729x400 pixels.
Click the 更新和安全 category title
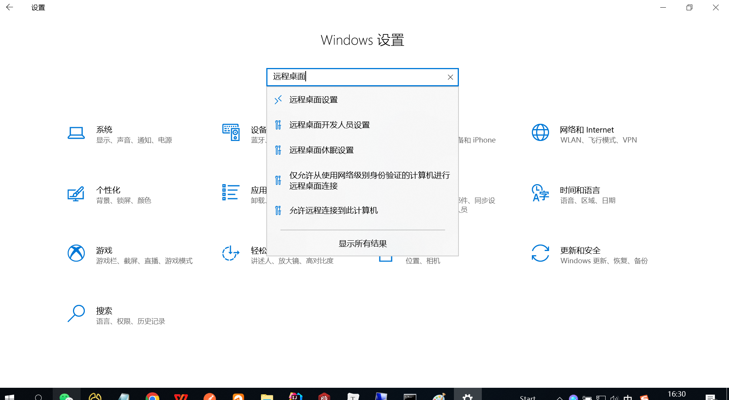(x=580, y=250)
